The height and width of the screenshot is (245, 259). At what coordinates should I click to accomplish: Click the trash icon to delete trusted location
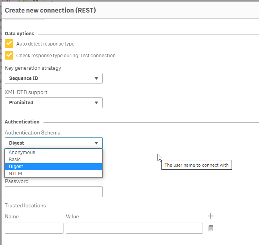pyautogui.click(x=210, y=228)
